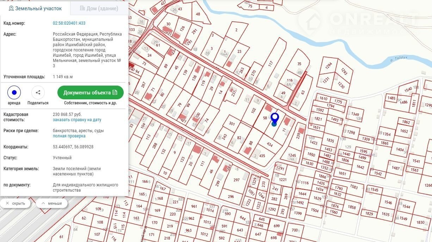Click parcel 297 on the map

click(x=236, y=180)
